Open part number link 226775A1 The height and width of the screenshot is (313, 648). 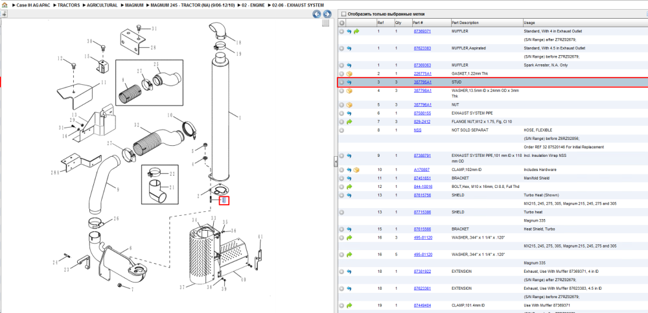(422, 74)
